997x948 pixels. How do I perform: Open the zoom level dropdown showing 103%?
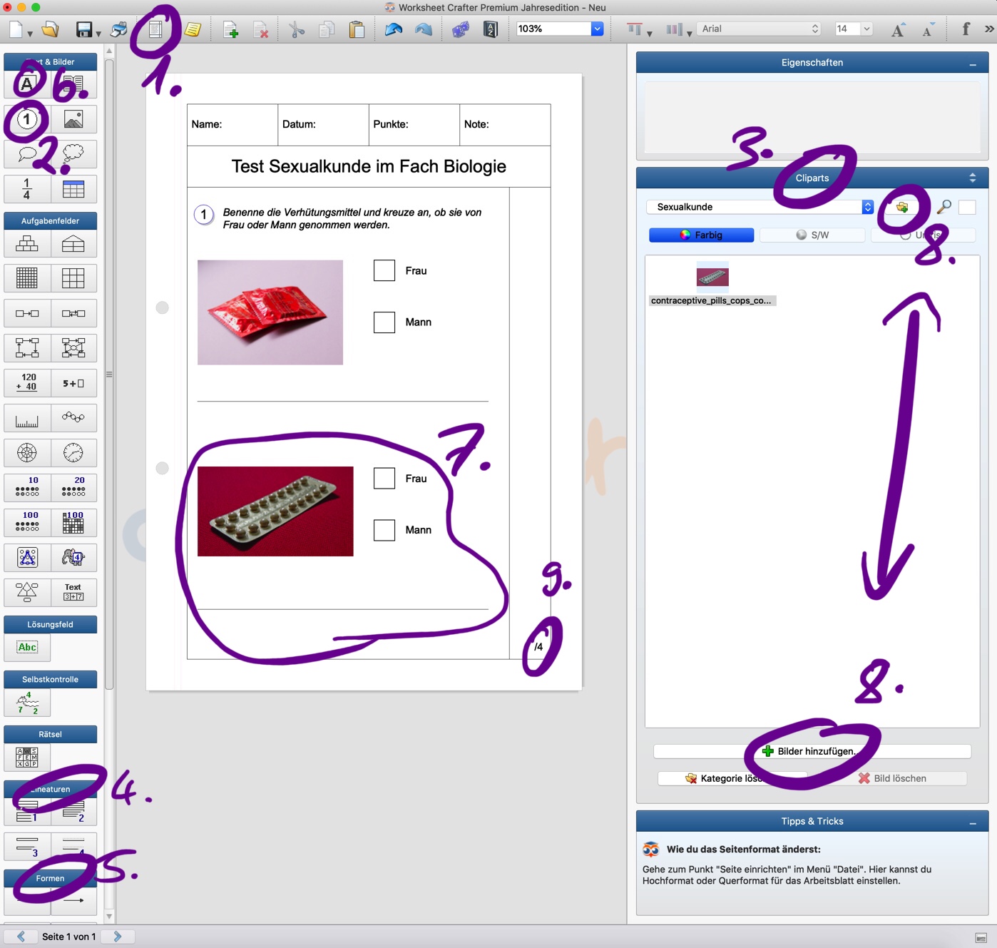point(597,29)
